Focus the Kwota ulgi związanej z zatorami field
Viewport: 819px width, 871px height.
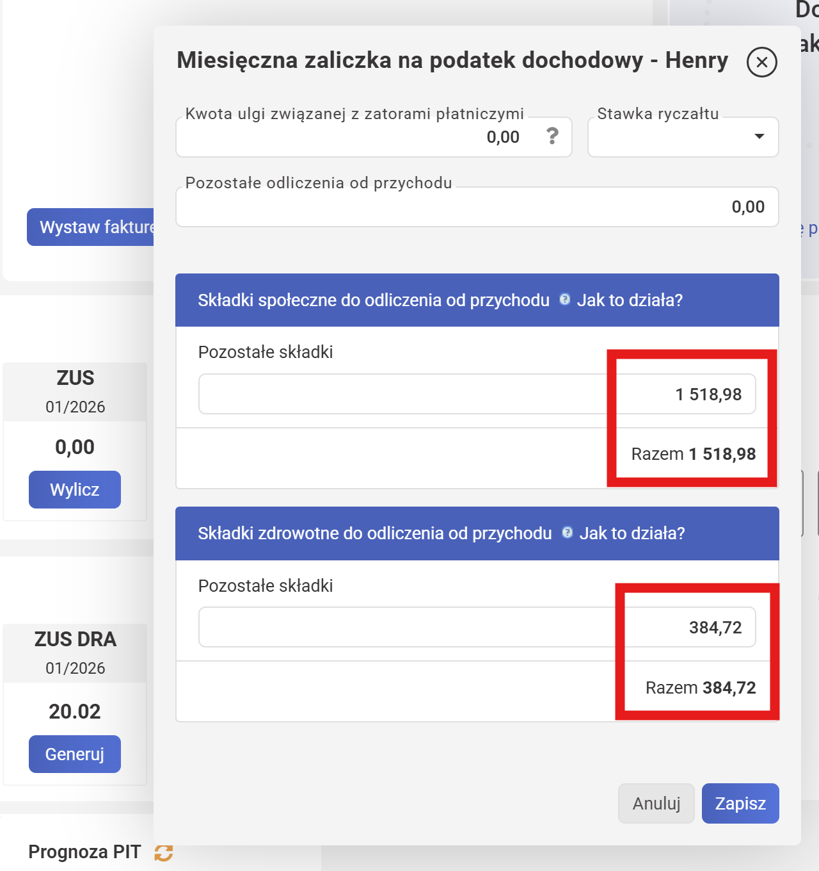(x=358, y=137)
